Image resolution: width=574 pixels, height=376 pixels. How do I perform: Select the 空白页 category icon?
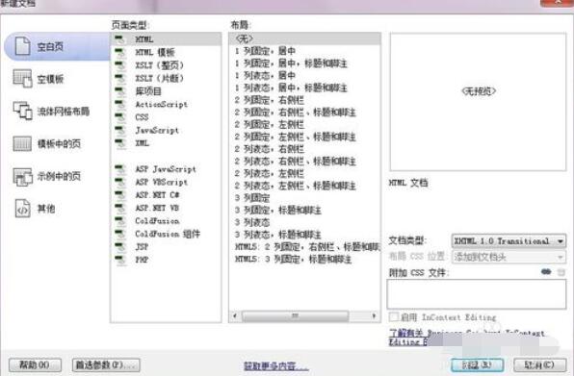coord(22,46)
